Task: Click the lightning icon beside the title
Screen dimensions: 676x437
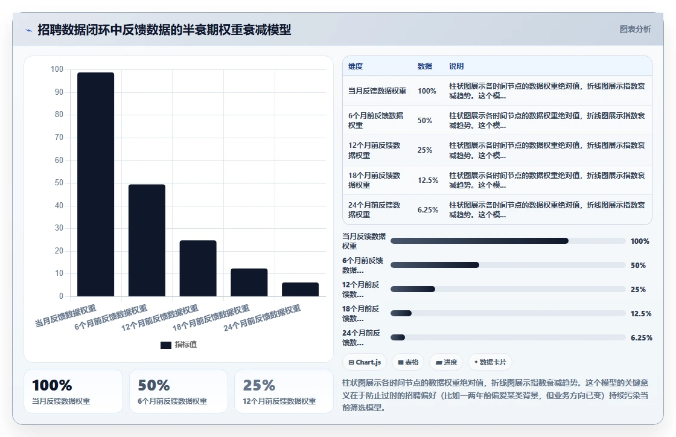Action: click(x=28, y=30)
